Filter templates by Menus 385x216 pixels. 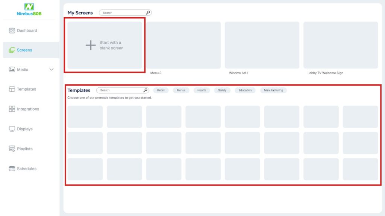tap(181, 90)
